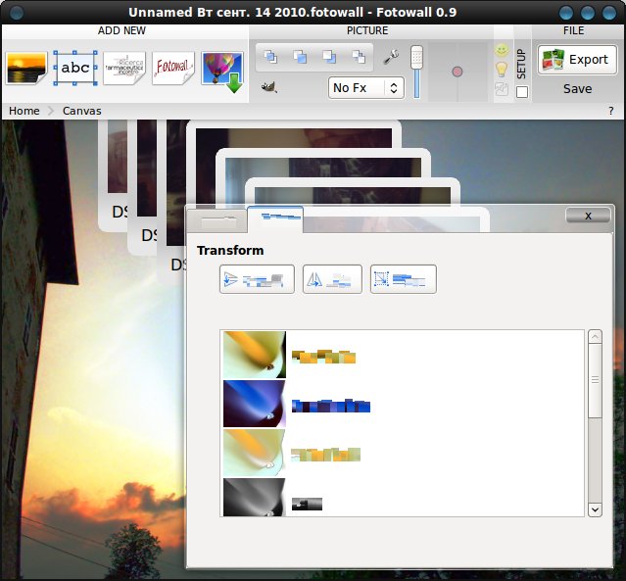
Task: Close the properties dialog with x button
Action: pos(588,216)
